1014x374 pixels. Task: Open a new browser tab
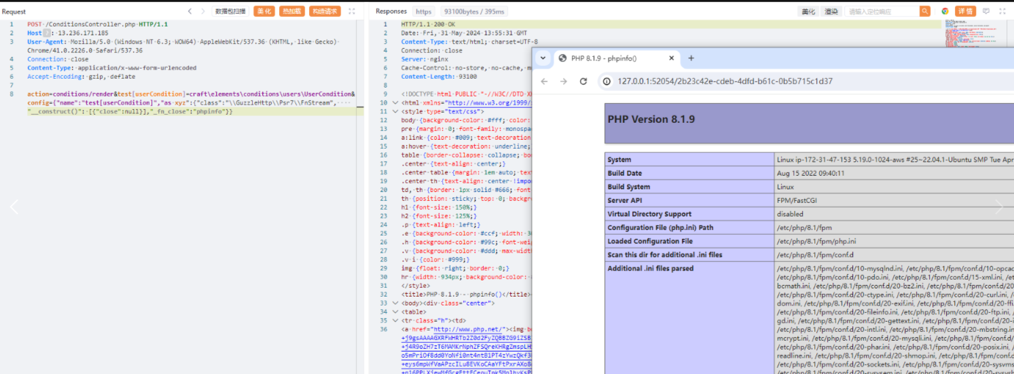tap(691, 58)
